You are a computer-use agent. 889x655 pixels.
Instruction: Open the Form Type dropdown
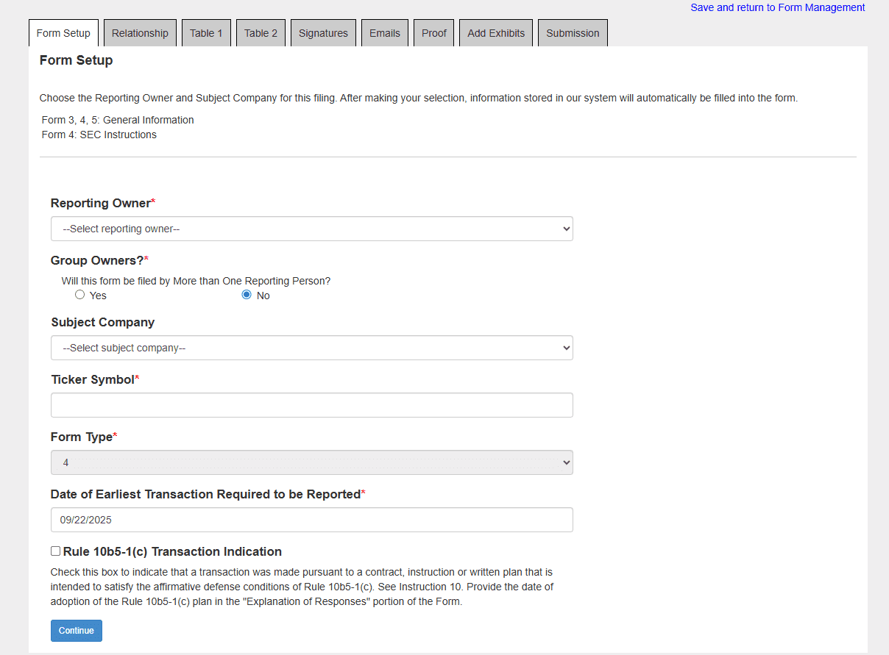(311, 462)
